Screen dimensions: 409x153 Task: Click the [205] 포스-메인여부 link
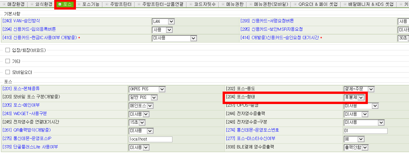click(21, 105)
